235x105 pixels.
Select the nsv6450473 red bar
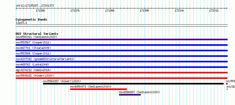coord(98,89)
